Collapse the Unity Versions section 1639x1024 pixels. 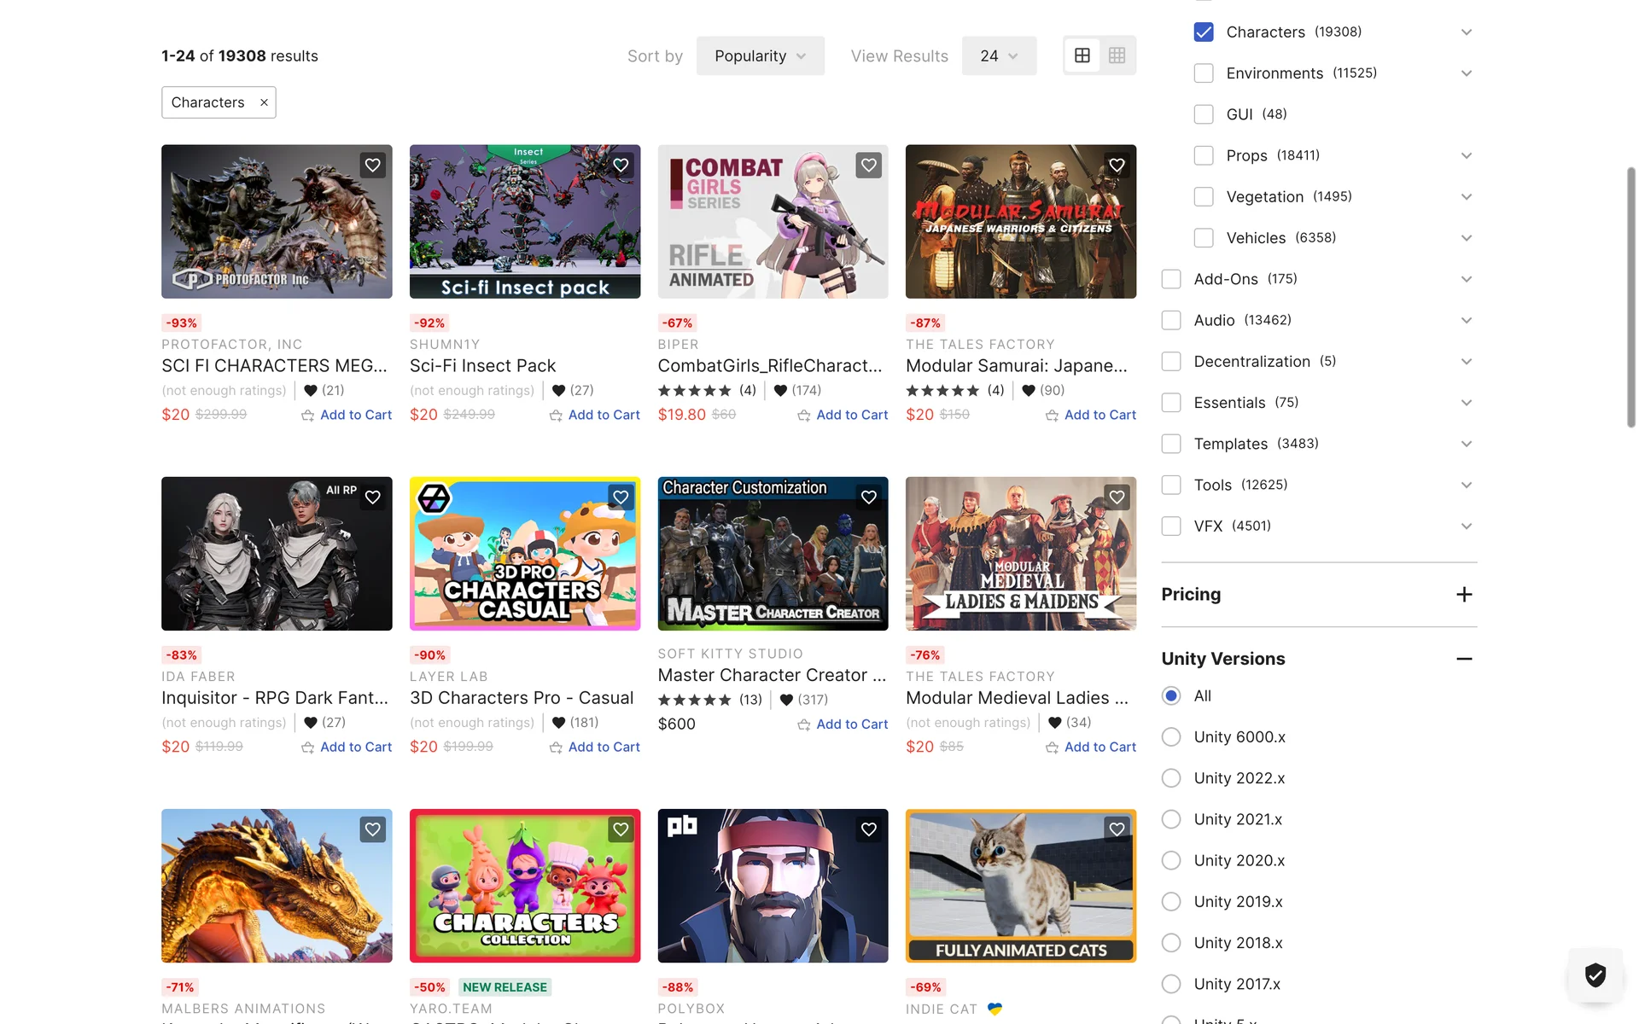click(x=1464, y=659)
